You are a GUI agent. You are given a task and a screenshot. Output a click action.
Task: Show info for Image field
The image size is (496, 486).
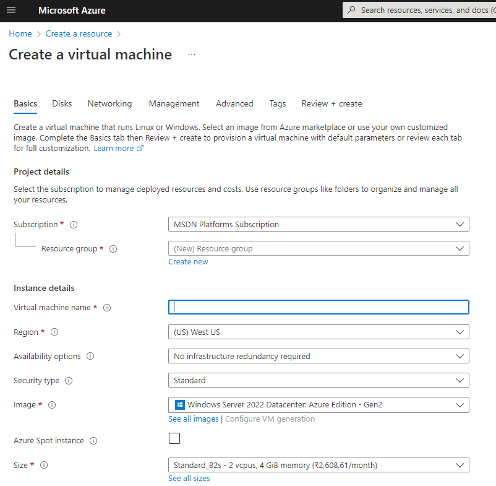click(x=52, y=405)
